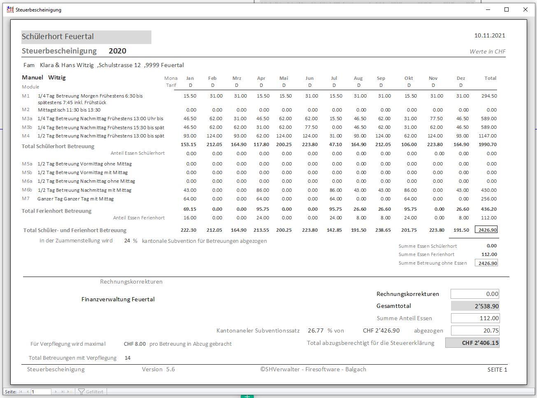Maximize the Steuerbescheinigung window
Screen dimensions: 537x398
(507, 9)
